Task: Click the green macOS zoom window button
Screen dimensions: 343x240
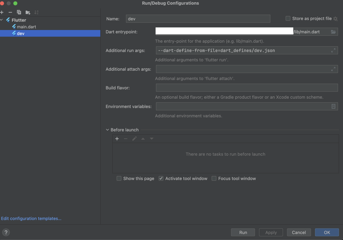Action: click(x=15, y=3)
